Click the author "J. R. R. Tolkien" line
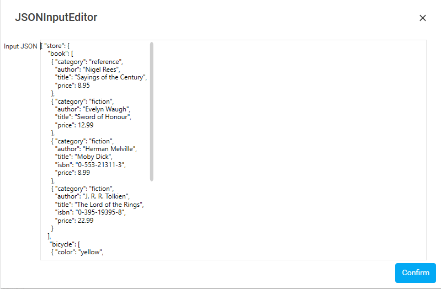The width and height of the screenshot is (441, 289). tap(92, 196)
